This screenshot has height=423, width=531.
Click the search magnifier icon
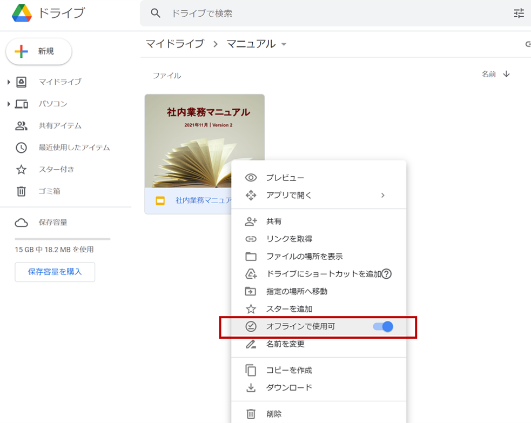(156, 13)
